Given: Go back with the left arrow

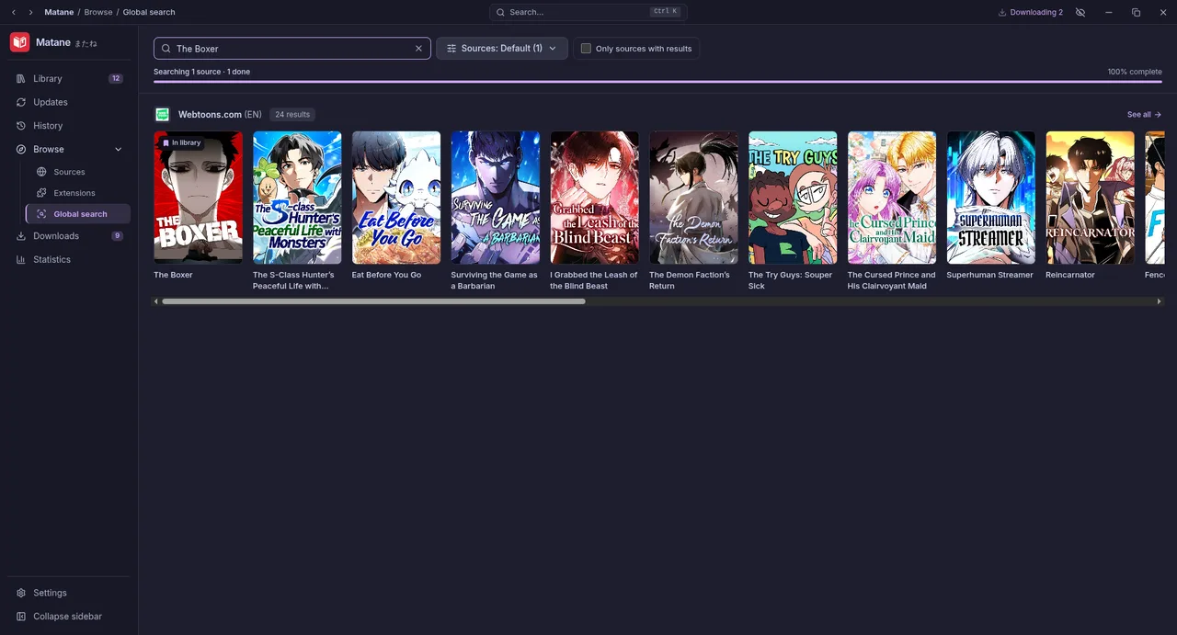Looking at the screenshot, I should tap(13, 12).
